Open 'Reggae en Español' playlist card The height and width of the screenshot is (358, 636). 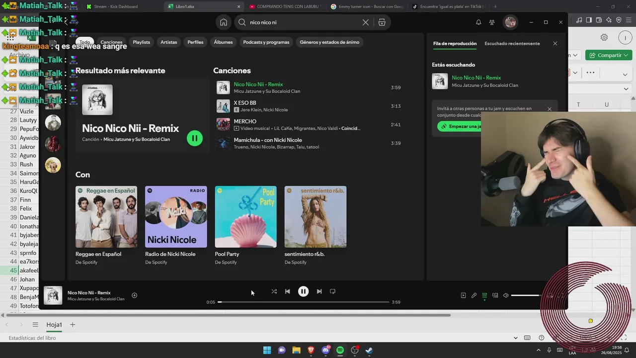click(x=106, y=226)
